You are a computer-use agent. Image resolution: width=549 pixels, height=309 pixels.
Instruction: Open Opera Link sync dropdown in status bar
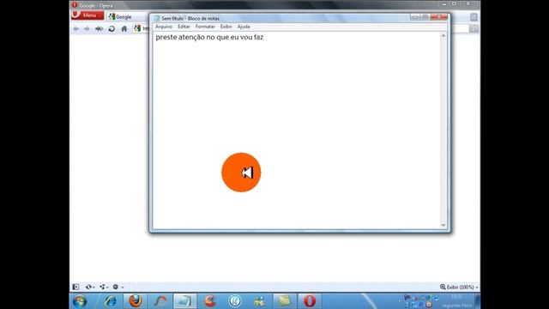(90, 287)
